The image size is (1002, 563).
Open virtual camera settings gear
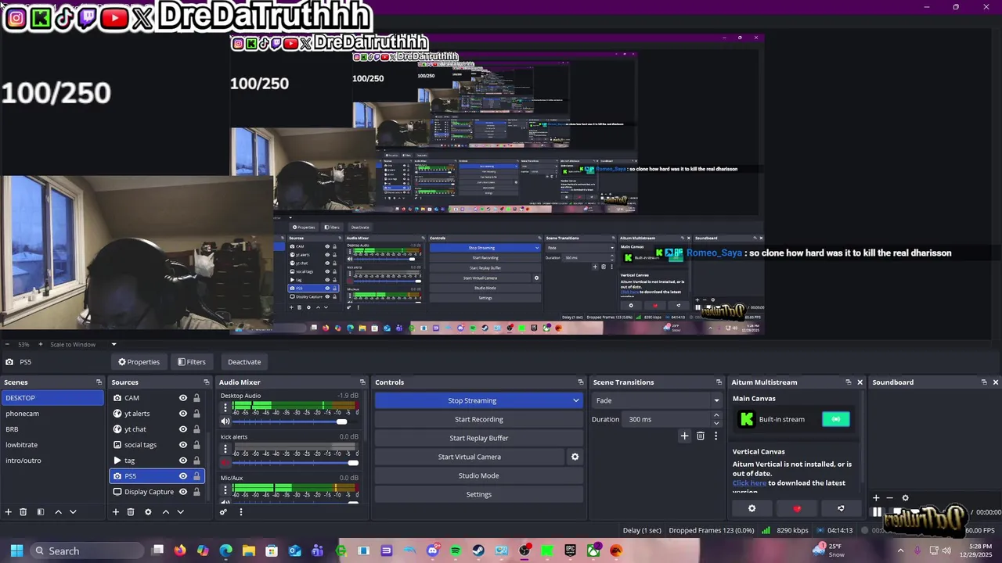[575, 457]
